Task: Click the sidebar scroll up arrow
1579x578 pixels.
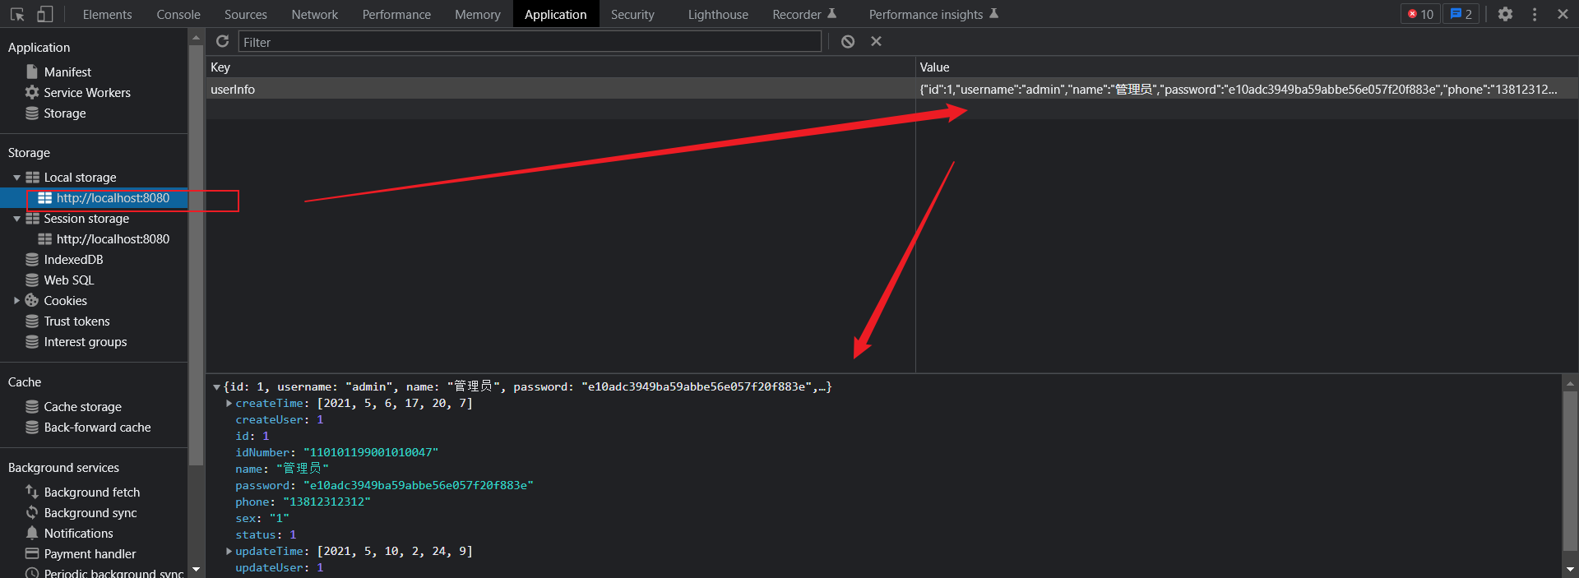Action: coord(196,38)
